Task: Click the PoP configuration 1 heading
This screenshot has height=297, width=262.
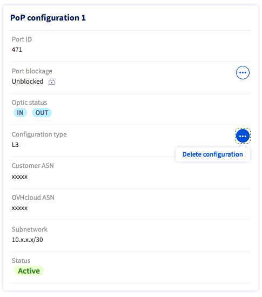Action: [x=48, y=18]
